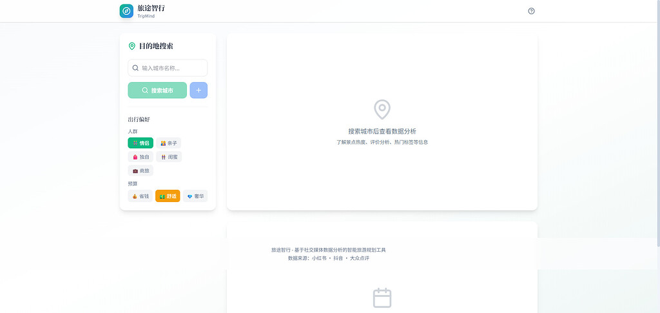Click the blue plus add-city button
Screen dimensions: 660x313
tap(199, 90)
